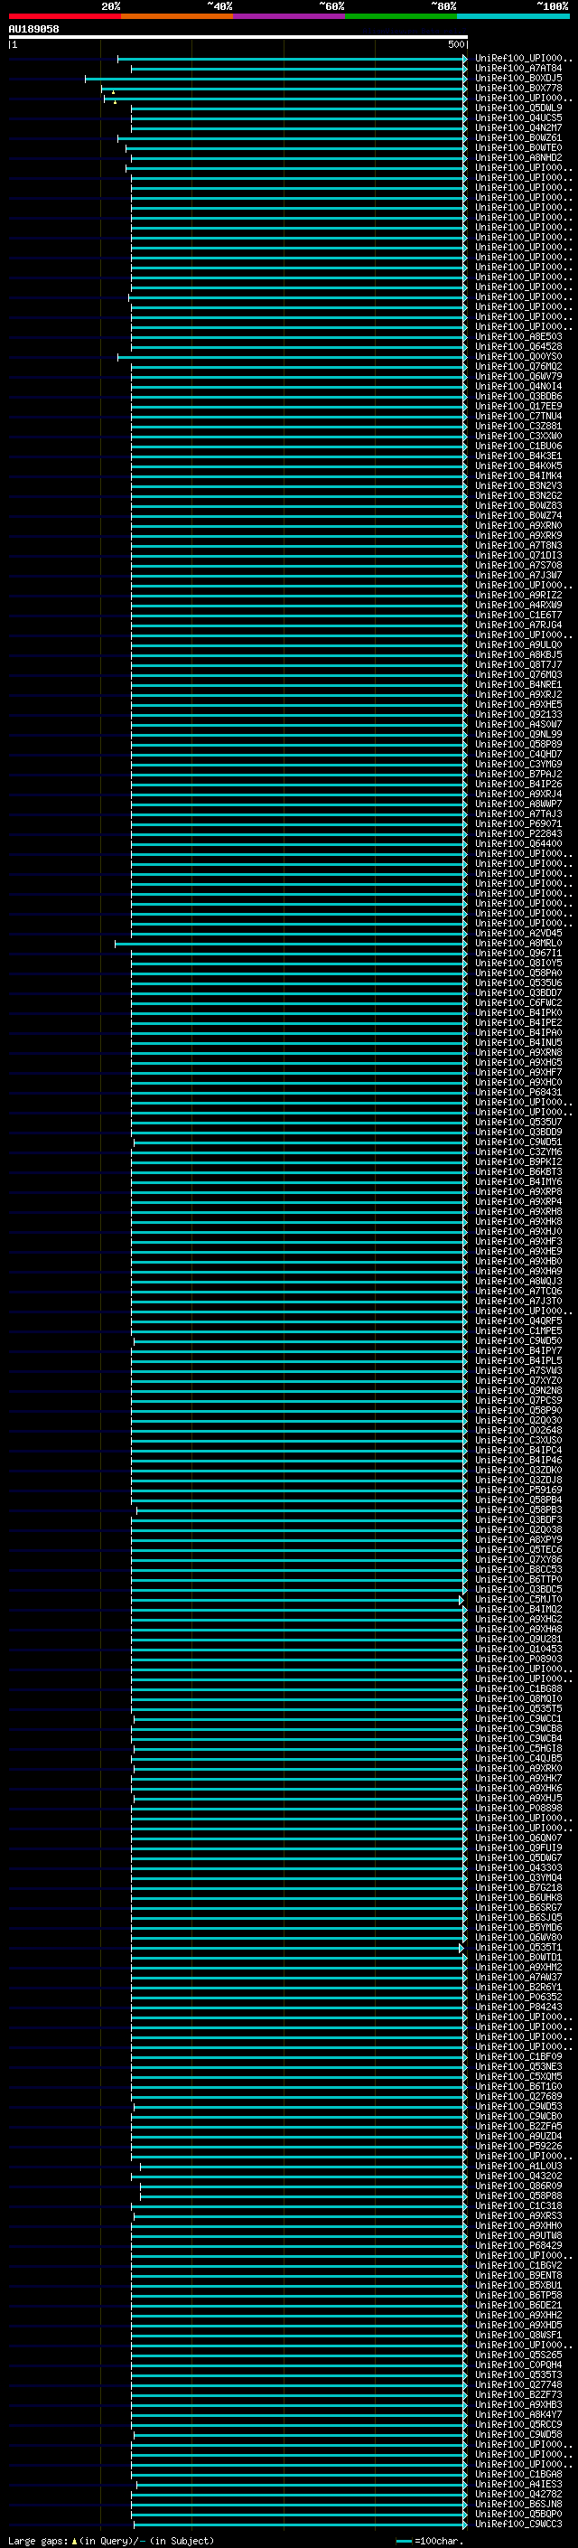The image size is (578, 2548).
Task: Select UniRef100_Q27689 label
Action: [x=518, y=2096]
